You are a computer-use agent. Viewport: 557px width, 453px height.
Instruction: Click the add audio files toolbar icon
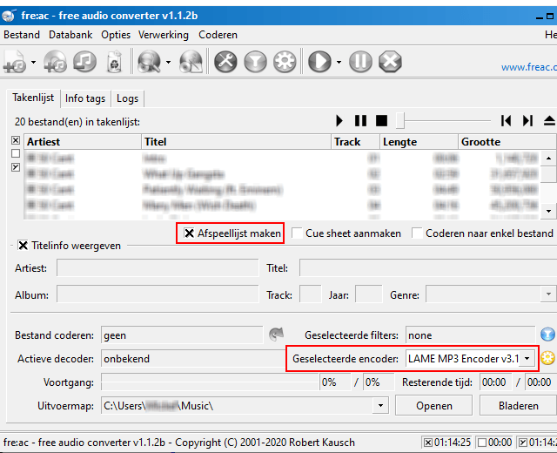click(x=15, y=62)
